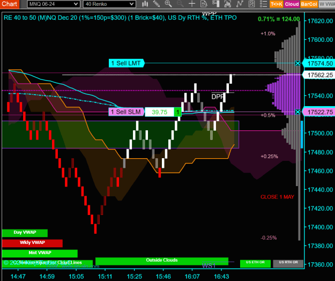Click the -0.25% level label

[269, 238]
